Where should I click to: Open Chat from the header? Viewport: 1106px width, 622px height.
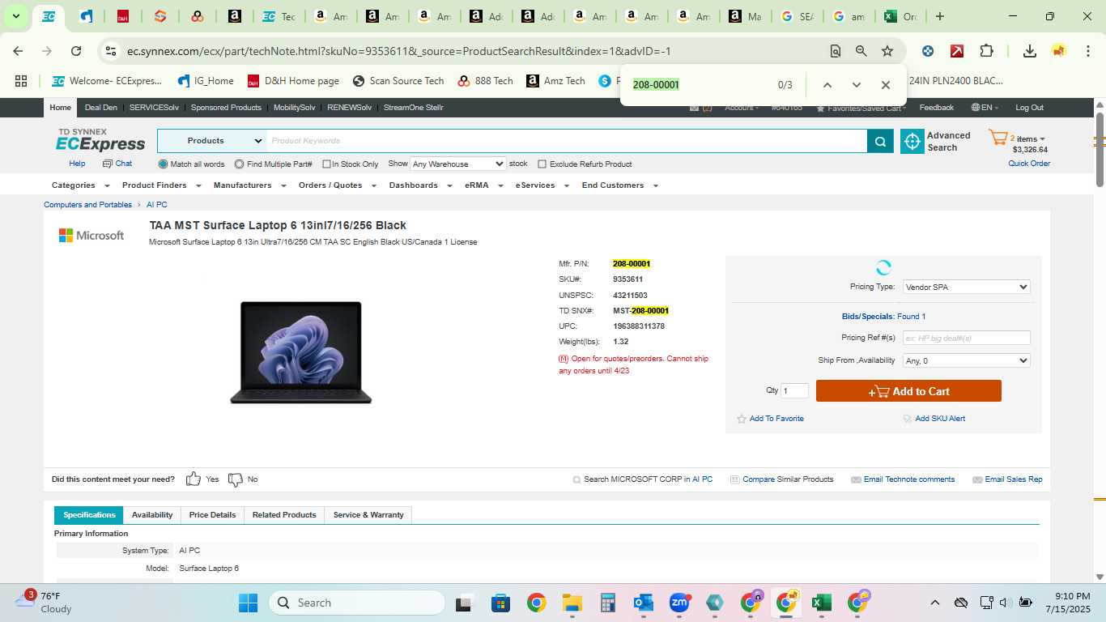click(117, 164)
